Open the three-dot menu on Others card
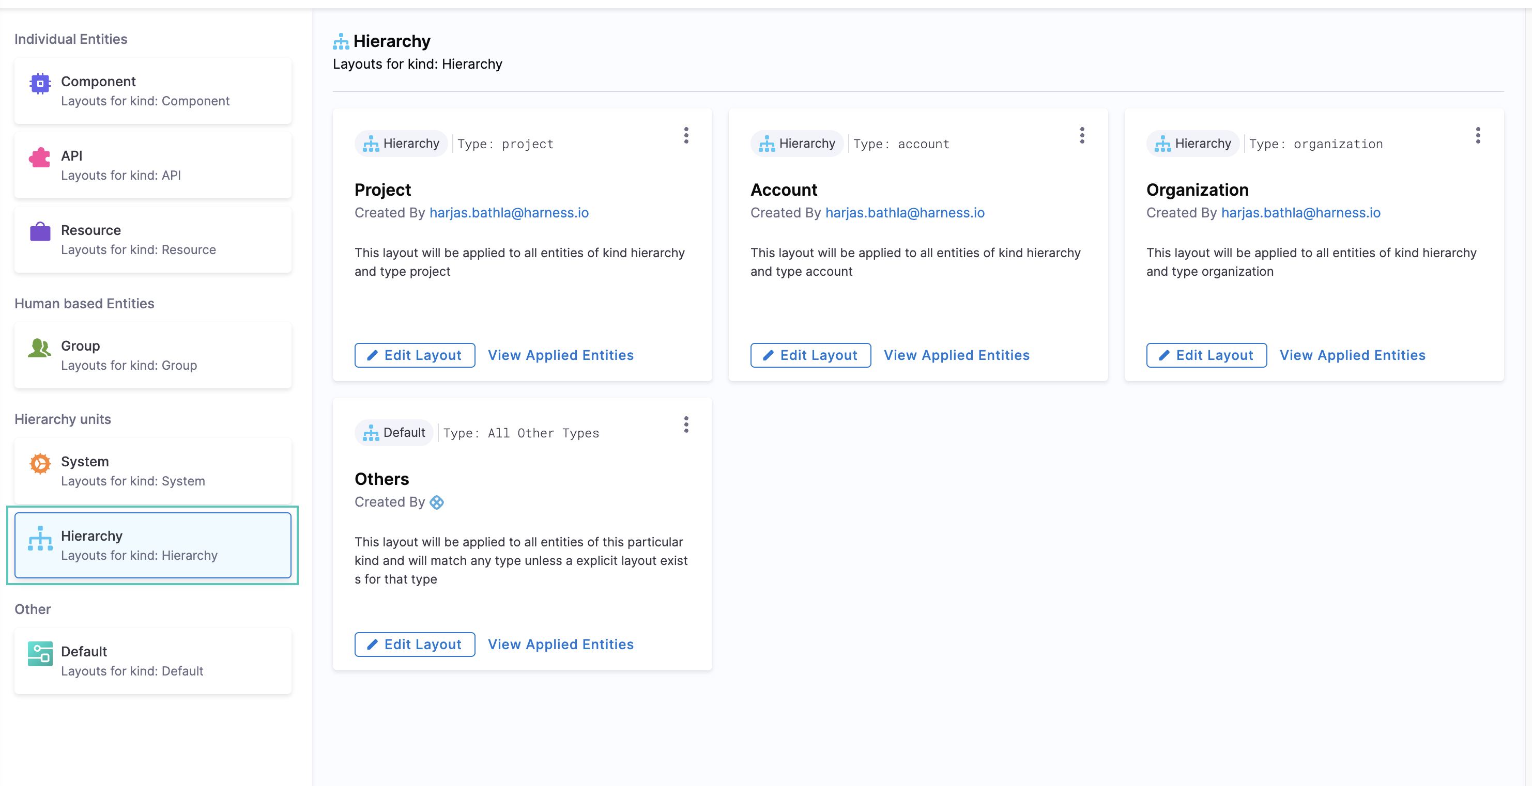Viewport: 1532px width, 786px height. 686,425
